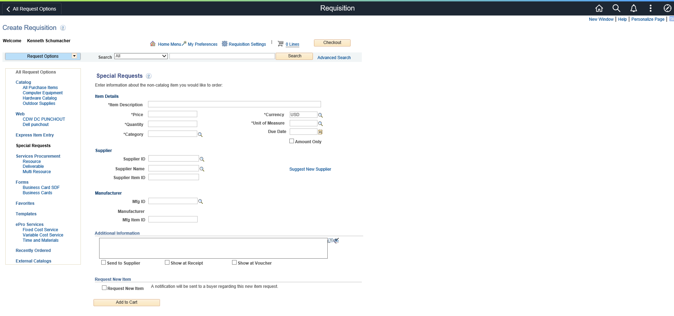Viewport: 674px width, 316px height.
Task: Click the NavBar compass icon
Action: 667,8
